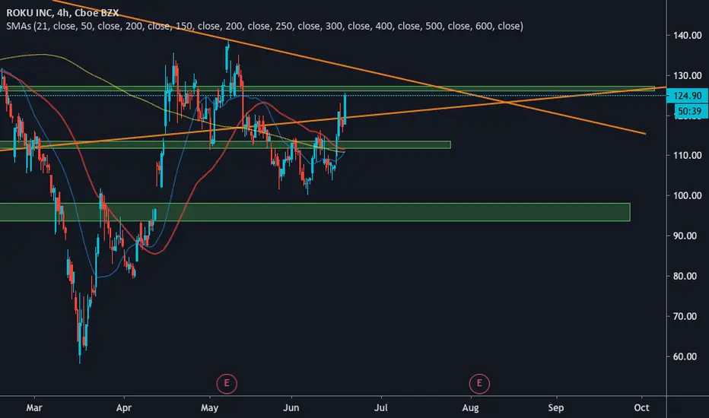Image resolution: width=709 pixels, height=418 pixels.
Task: Select the green zone near 112
Action: 225,145
